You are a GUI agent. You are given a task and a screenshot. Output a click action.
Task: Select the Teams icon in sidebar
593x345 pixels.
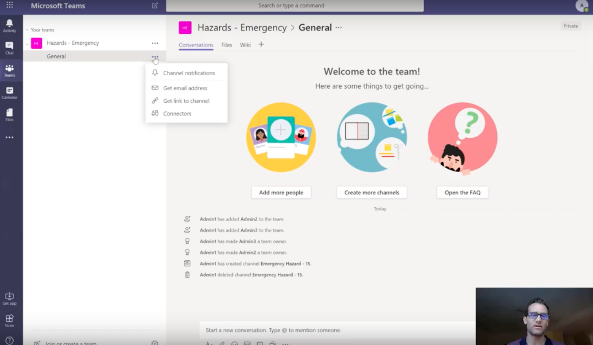[x=9, y=70]
